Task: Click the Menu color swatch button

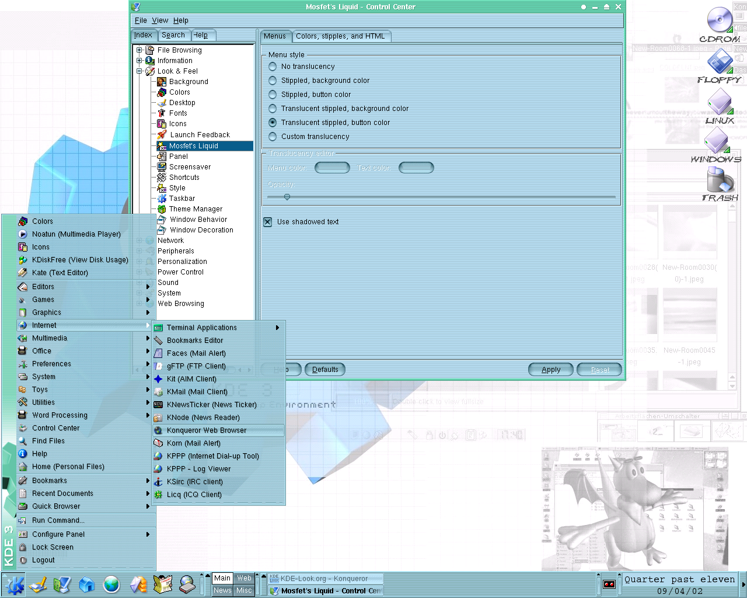Action: 332,168
